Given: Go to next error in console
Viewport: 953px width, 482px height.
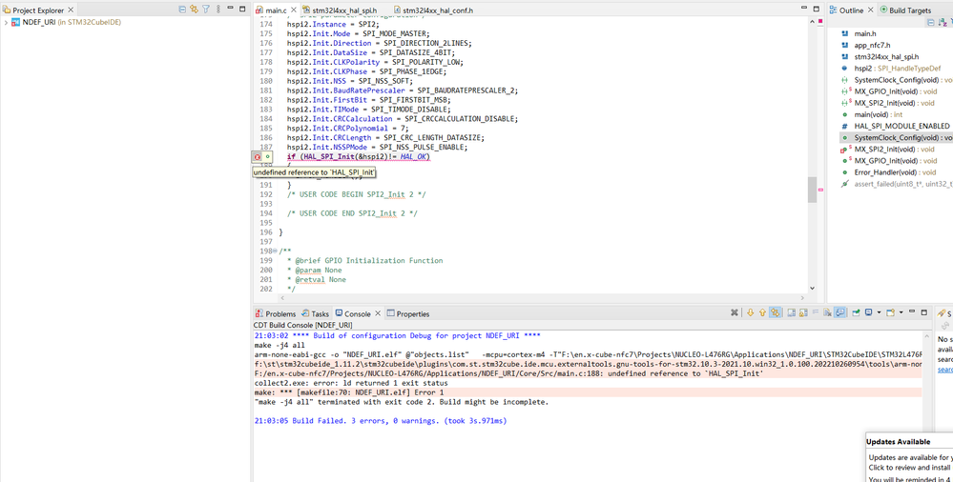Looking at the screenshot, I should pyautogui.click(x=751, y=312).
